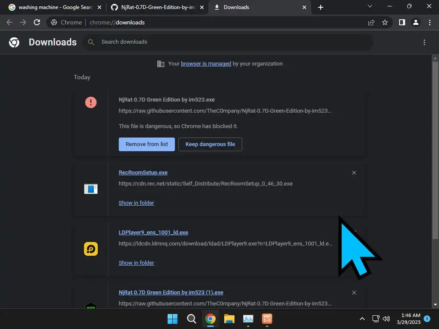Open LDPlayer9_ens_1001_ld.exe file link
This screenshot has height=329, width=439.
click(x=153, y=233)
